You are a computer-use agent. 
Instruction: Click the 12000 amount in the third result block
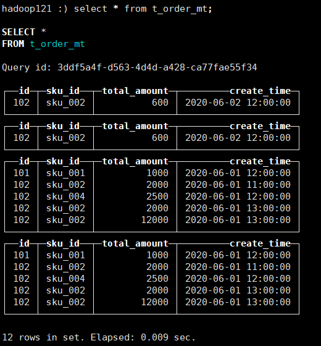point(155,220)
